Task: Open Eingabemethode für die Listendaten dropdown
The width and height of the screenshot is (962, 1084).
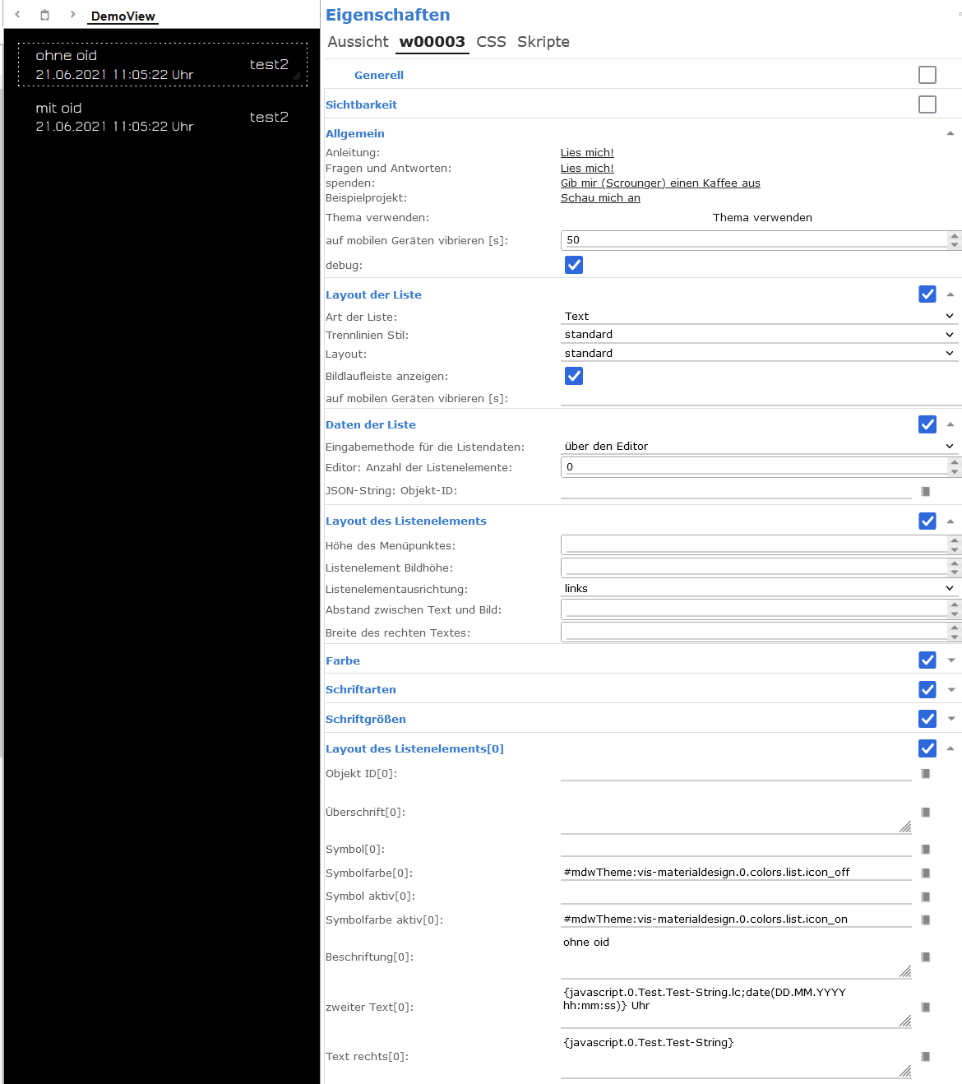Action: click(760, 446)
